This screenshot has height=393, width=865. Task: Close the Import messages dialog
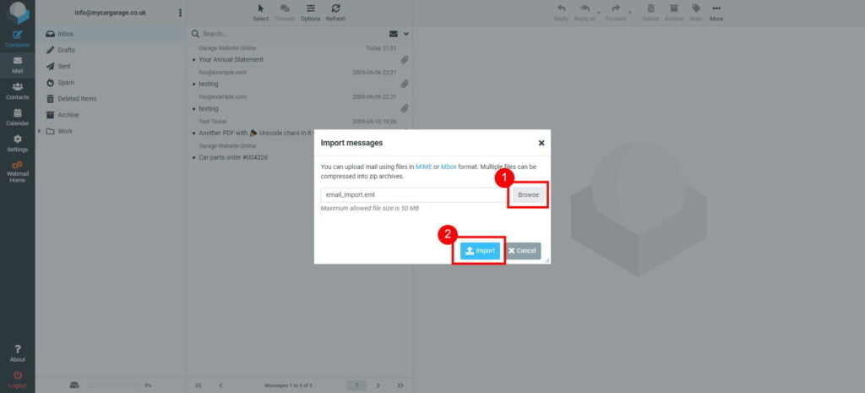tap(541, 143)
